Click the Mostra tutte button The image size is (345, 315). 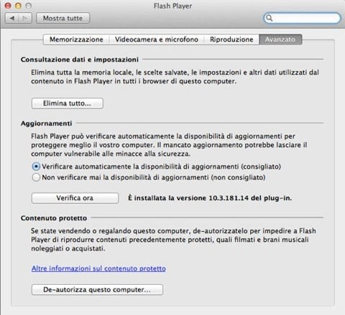pyautogui.click(x=63, y=18)
